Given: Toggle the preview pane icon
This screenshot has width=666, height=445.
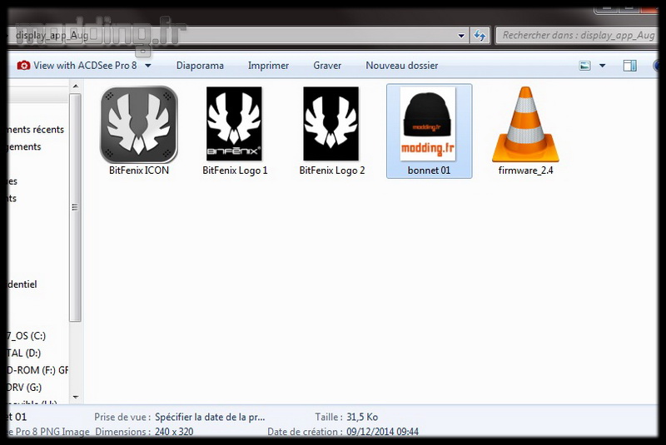Looking at the screenshot, I should pyautogui.click(x=630, y=66).
